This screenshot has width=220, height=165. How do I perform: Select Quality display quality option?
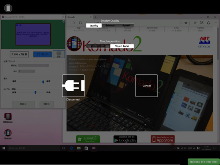pos(94,26)
